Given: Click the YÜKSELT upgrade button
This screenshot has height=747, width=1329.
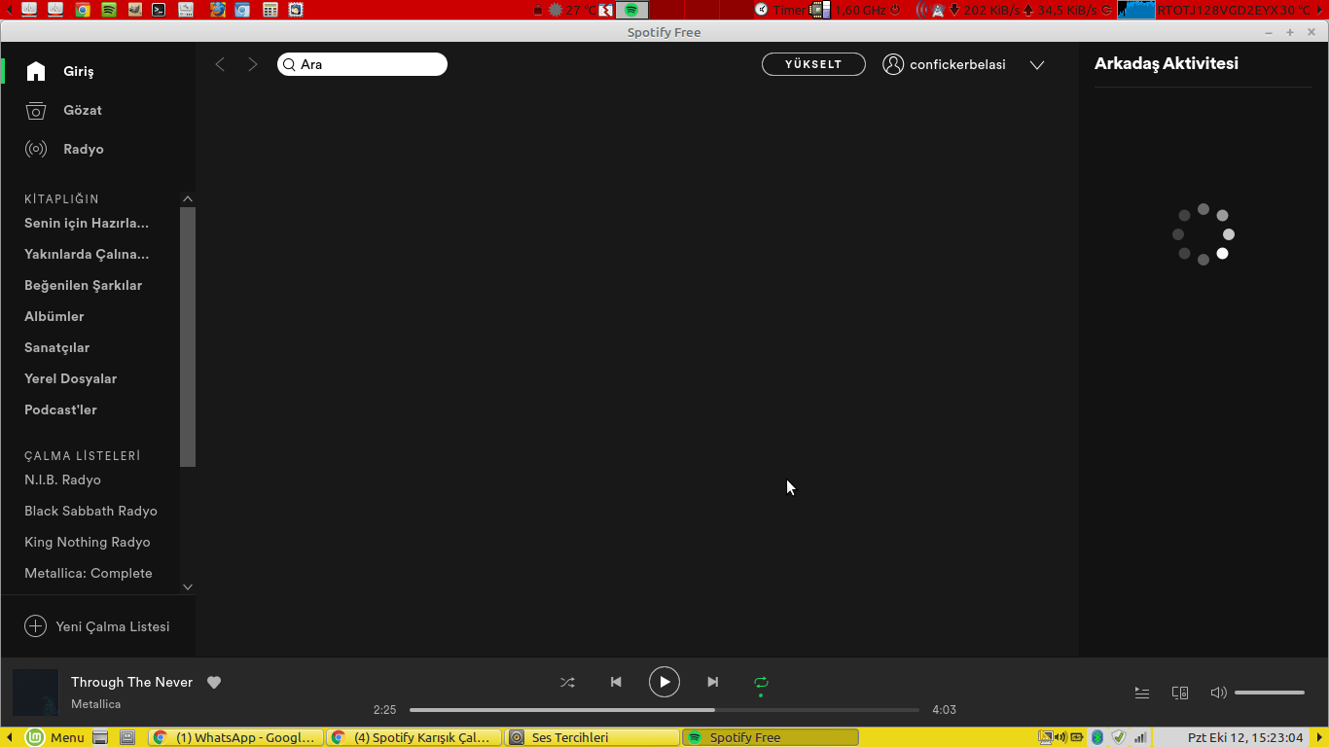Looking at the screenshot, I should point(813,64).
